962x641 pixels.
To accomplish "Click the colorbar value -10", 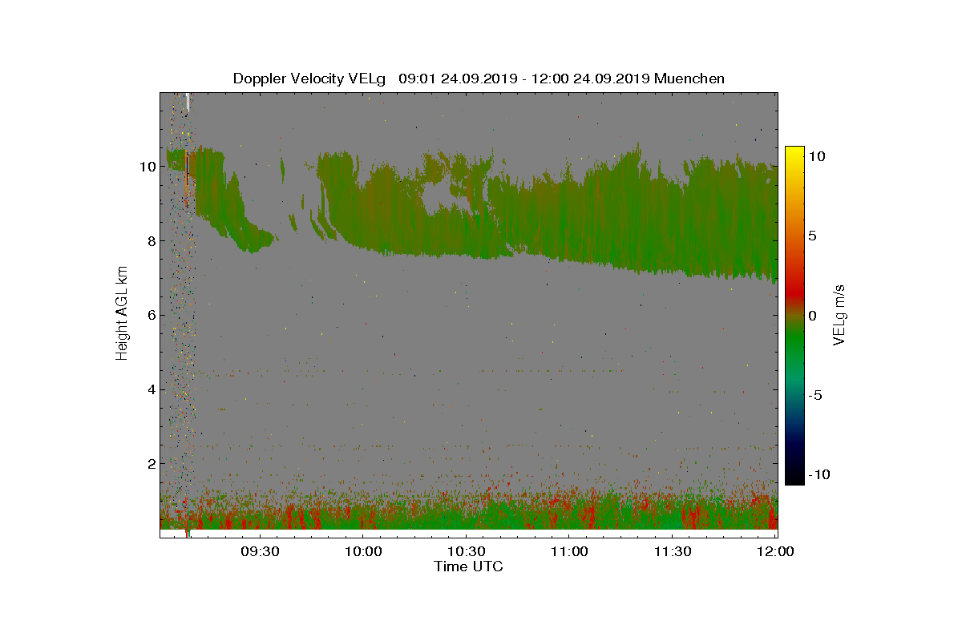I will pyautogui.click(x=819, y=474).
